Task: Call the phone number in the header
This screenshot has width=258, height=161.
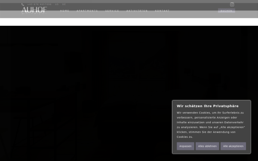Action: (39, 4)
